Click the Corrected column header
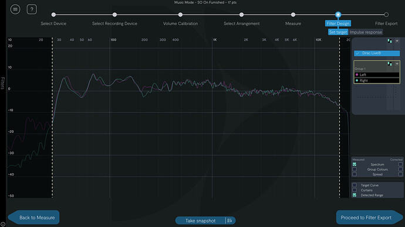The width and height of the screenshot is (405, 227). point(396,160)
